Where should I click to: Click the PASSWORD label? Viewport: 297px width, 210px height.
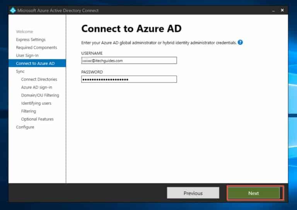(x=92, y=72)
